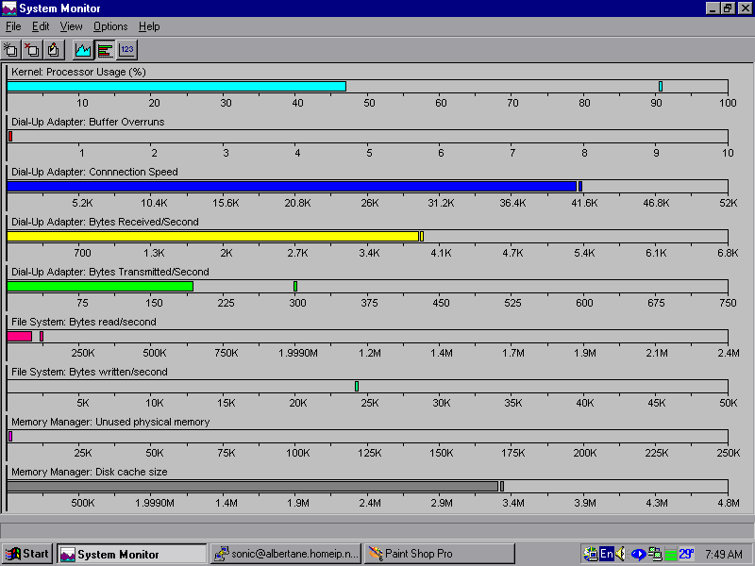Image resolution: width=755 pixels, height=566 pixels.
Task: Open the View menu
Action: 72,26
